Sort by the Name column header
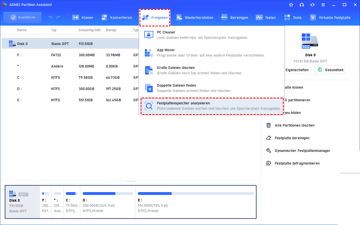The height and width of the screenshot is (225, 360). coord(22,30)
